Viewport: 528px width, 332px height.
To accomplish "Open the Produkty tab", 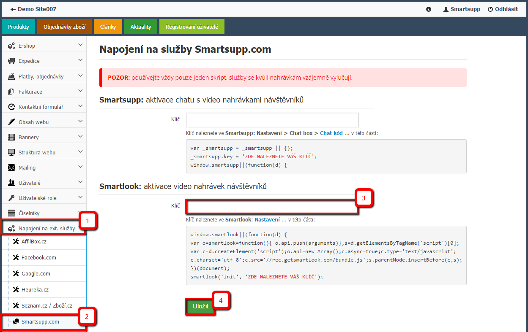I will pos(19,27).
